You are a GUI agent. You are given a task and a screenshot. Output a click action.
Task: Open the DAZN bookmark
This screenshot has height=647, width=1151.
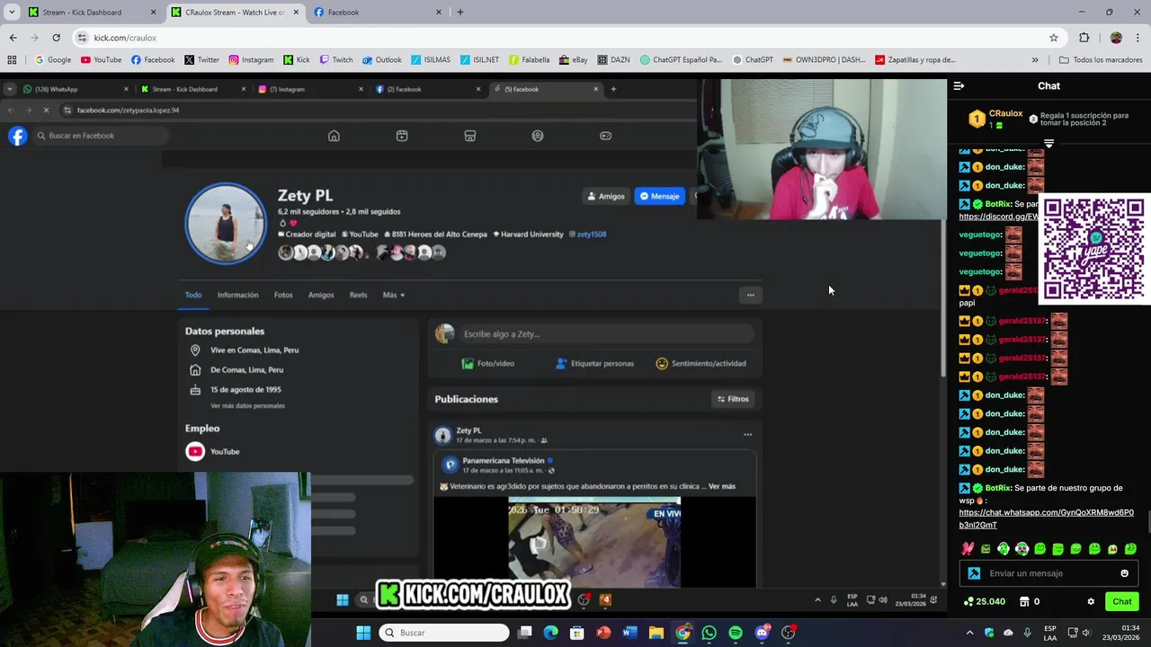[x=612, y=60]
